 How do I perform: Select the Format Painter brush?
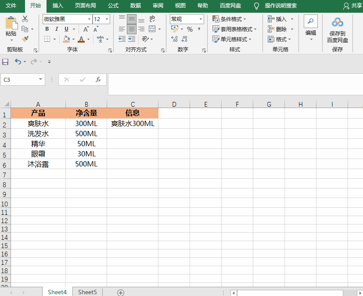click(25, 39)
